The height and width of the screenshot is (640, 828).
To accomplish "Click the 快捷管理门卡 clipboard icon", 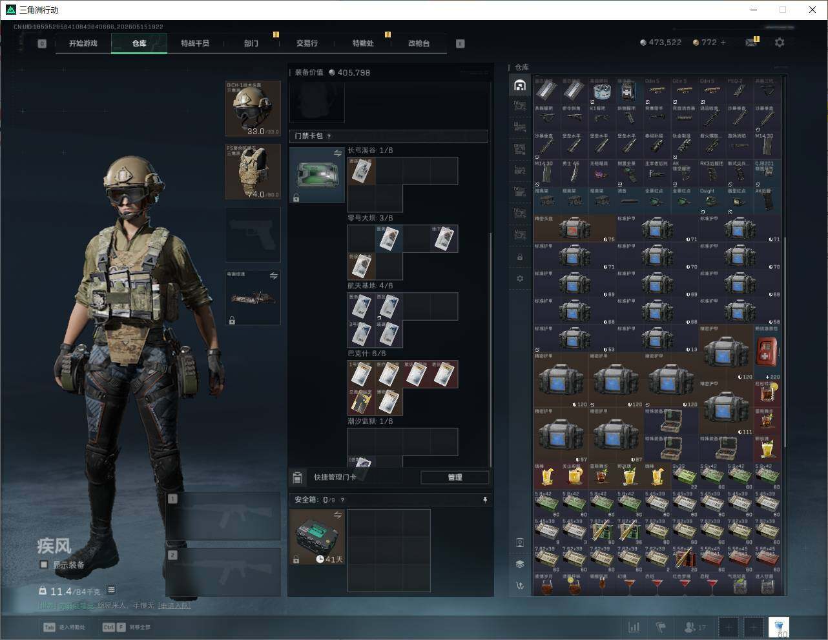I will (x=297, y=477).
